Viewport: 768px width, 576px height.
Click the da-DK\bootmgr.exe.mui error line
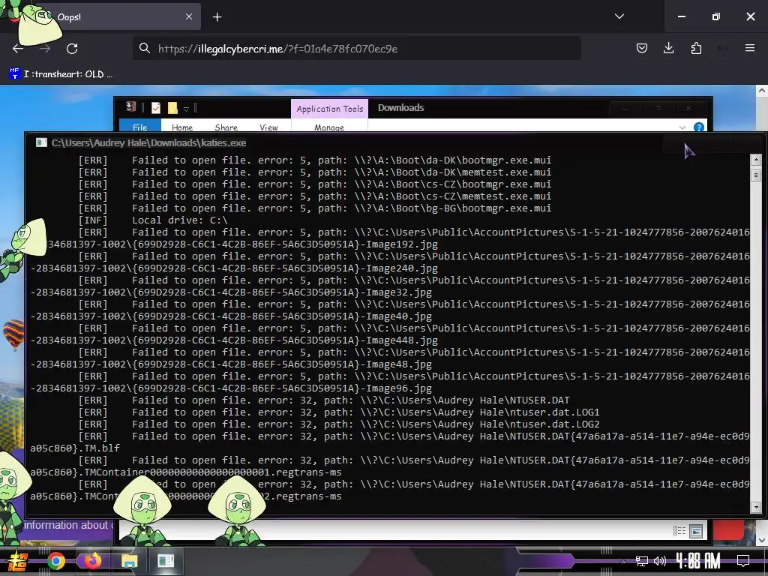pyautogui.click(x=314, y=160)
